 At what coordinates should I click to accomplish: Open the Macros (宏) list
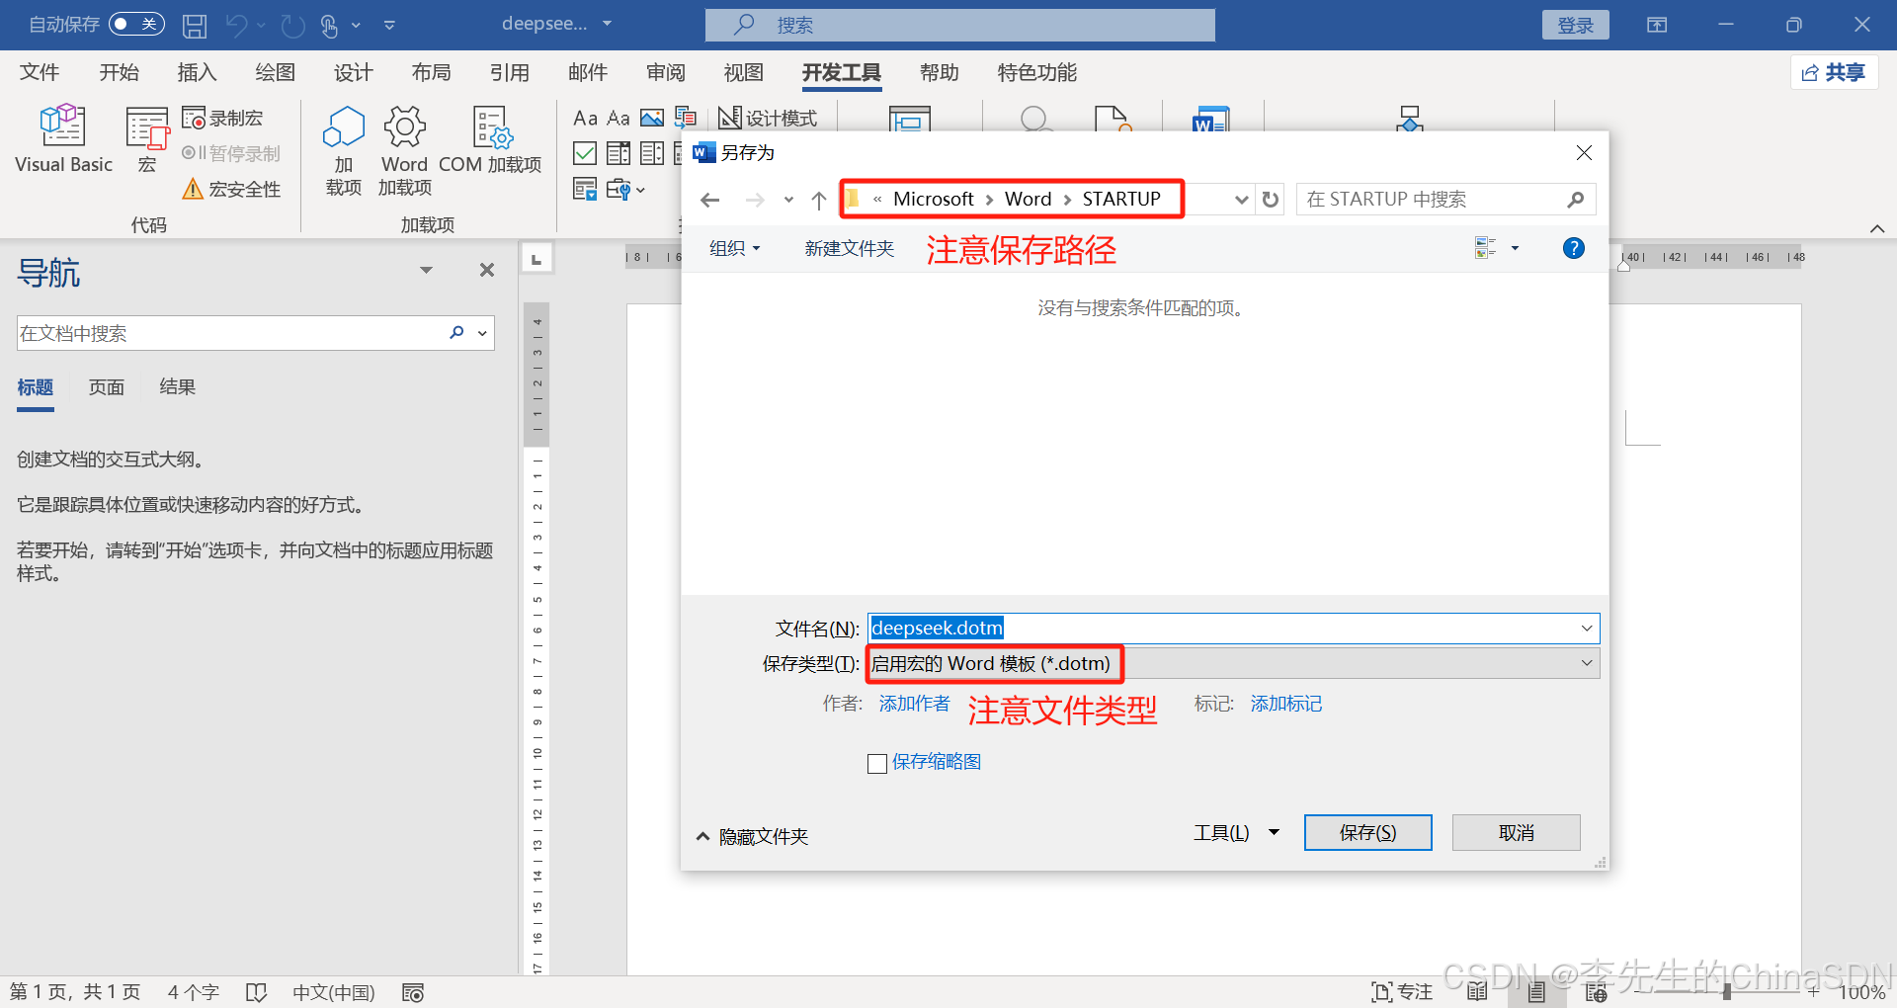click(x=147, y=139)
